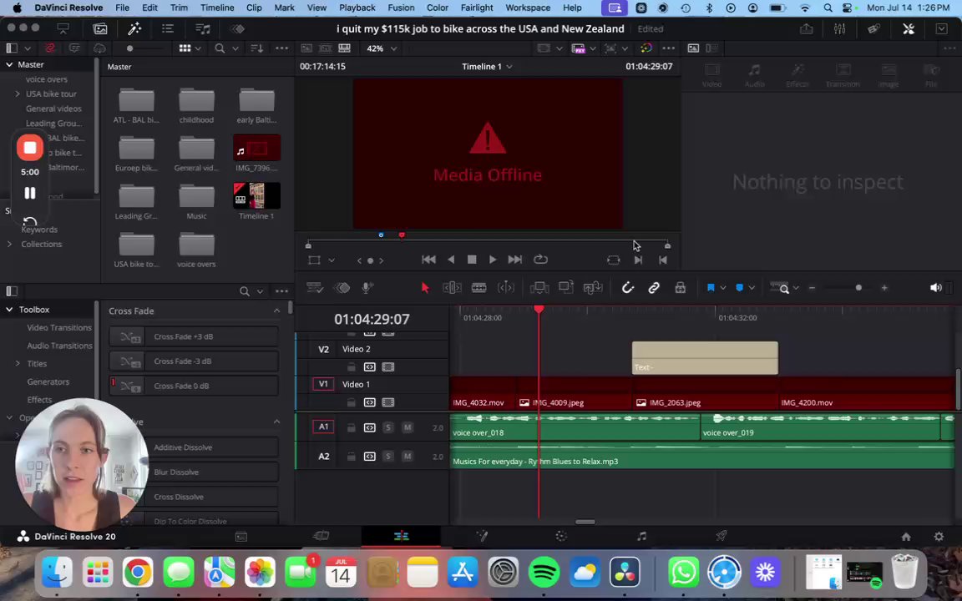Image resolution: width=962 pixels, height=601 pixels.
Task: Open the media pool search icon
Action: pyautogui.click(x=220, y=48)
